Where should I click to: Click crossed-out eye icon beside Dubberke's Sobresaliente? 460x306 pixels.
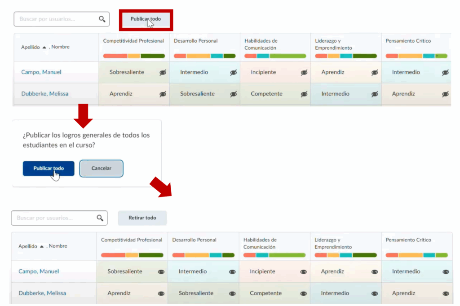(x=234, y=94)
